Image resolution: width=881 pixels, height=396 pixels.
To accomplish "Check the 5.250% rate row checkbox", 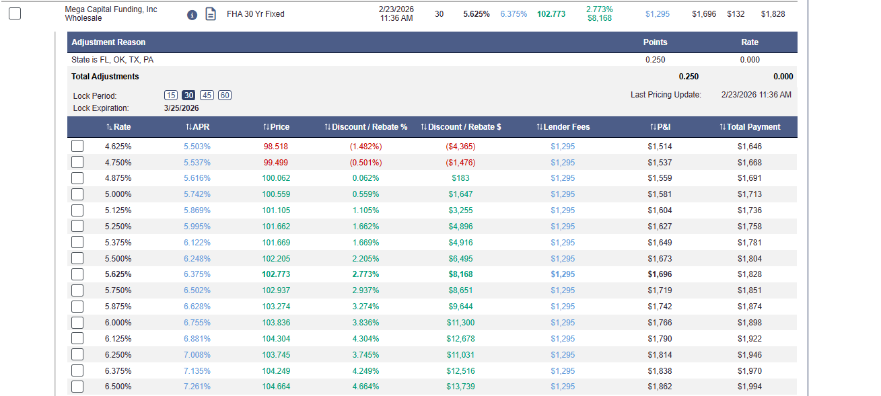I will (77, 227).
